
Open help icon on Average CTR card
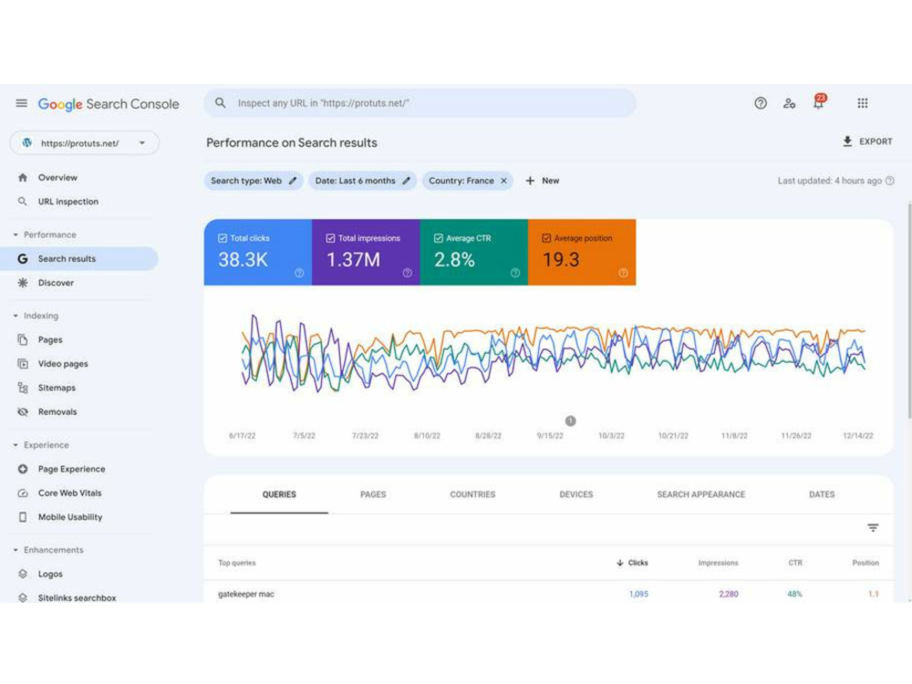coord(515,273)
